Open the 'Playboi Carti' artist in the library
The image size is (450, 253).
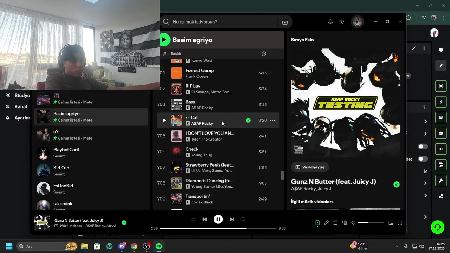click(91, 153)
